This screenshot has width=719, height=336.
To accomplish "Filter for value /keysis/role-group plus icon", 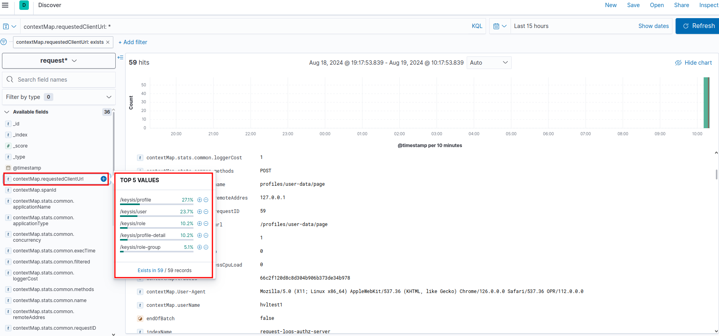I will coord(199,247).
